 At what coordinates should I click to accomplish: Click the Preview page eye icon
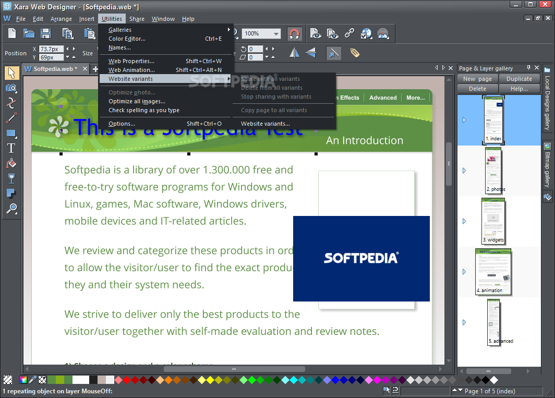click(316, 33)
